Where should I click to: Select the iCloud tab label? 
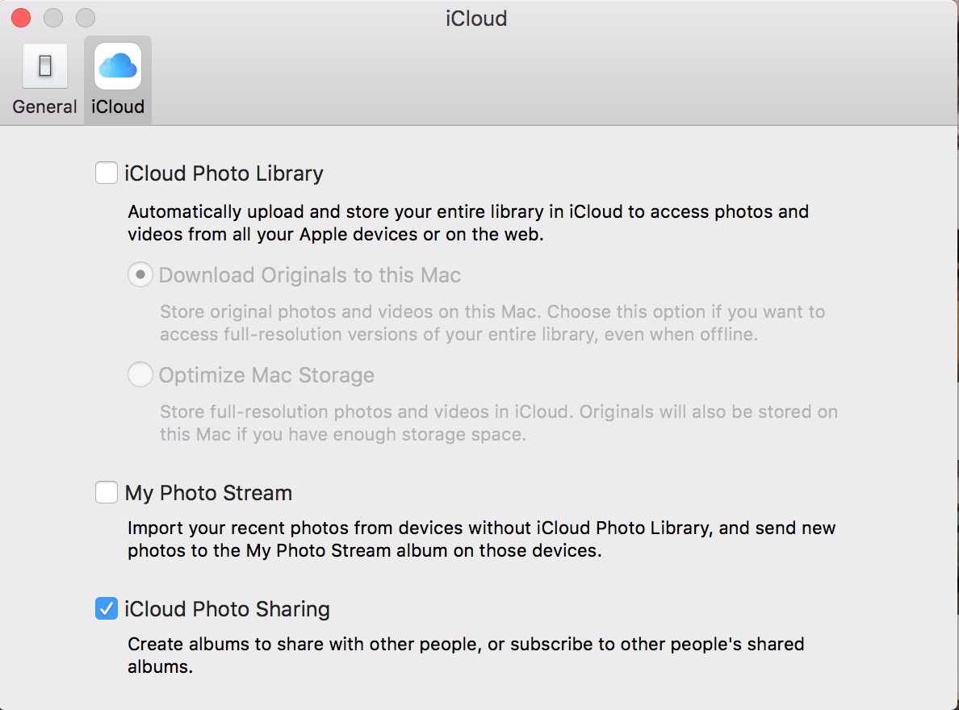click(x=118, y=106)
